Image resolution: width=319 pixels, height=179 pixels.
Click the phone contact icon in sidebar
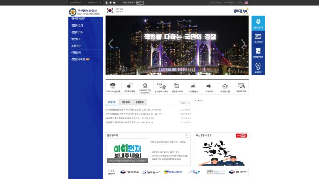point(258,53)
